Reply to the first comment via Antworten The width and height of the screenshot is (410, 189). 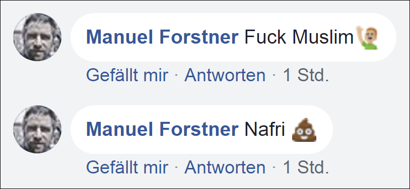pos(225,75)
